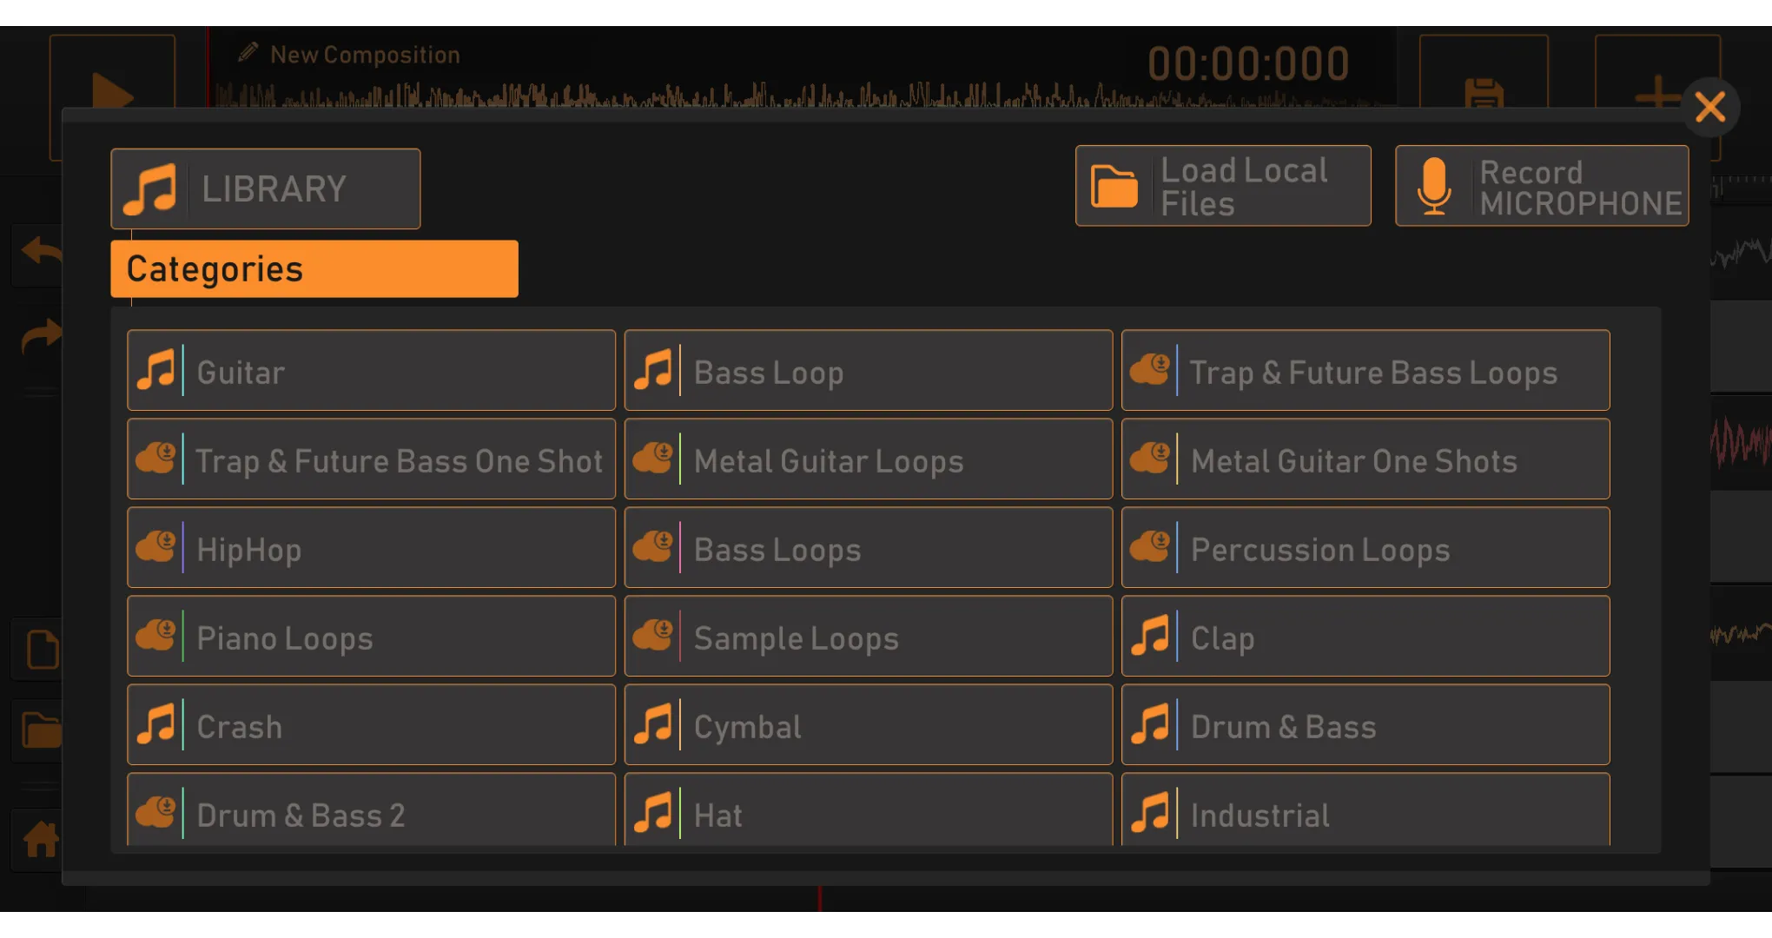Select the Drum & Bass category
This screenshot has height=938, width=1772.
(1364, 726)
